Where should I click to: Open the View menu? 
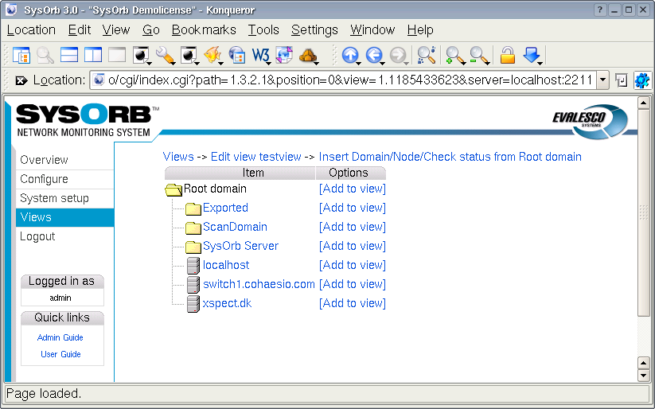[x=116, y=30]
